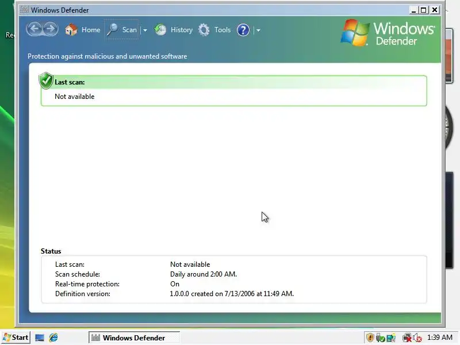Image resolution: width=460 pixels, height=345 pixels.
Task: Click the 'Daily around 2:00 AM.' value
Action: pyautogui.click(x=204, y=274)
